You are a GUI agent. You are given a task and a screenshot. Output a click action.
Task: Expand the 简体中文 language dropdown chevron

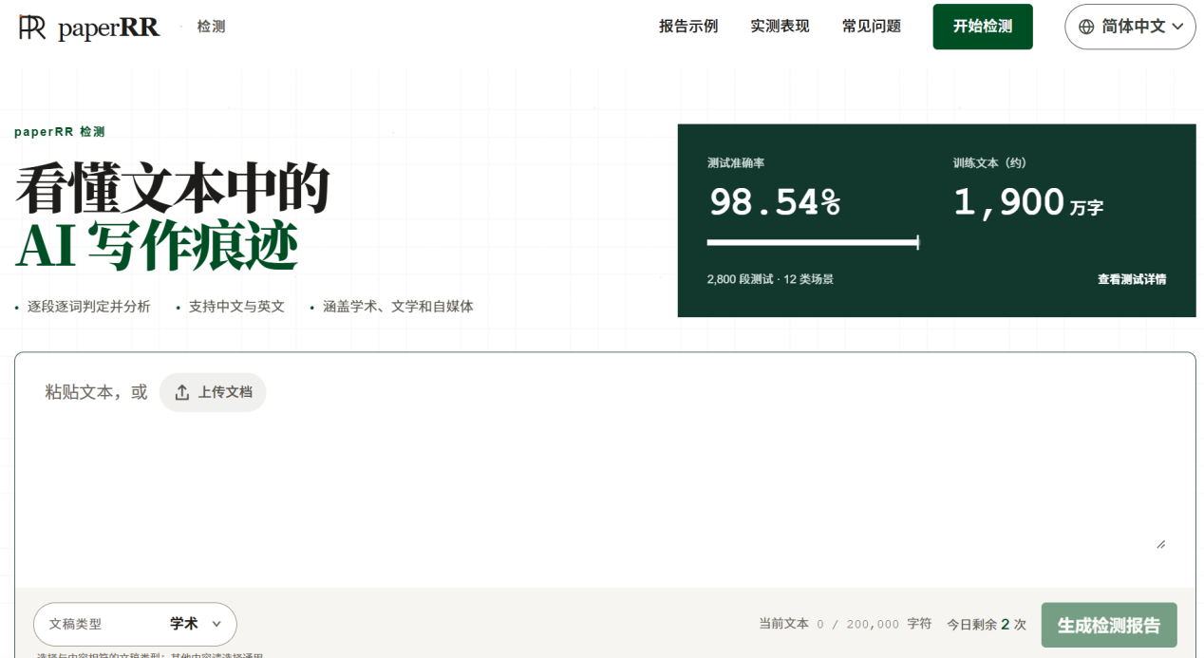(x=1177, y=27)
